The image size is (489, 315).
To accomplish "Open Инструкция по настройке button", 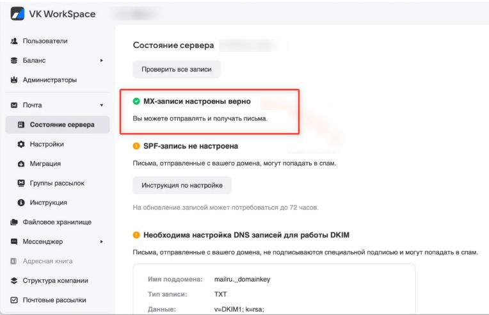I will tap(182, 186).
